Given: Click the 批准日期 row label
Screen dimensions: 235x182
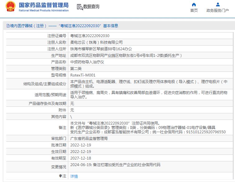Looking at the screenshot, I should (59, 145).
